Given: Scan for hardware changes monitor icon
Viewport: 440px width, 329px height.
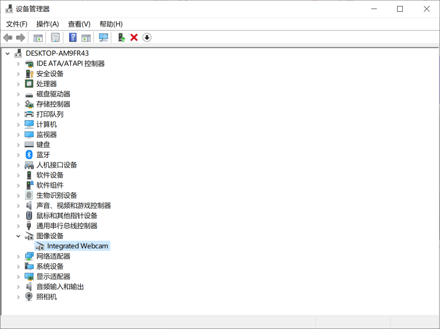Looking at the screenshot, I should click(103, 38).
